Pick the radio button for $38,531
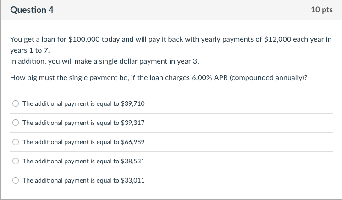The height and width of the screenshot is (200, 342). pyautogui.click(x=16, y=161)
